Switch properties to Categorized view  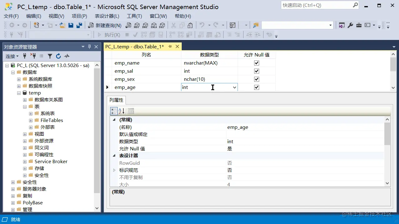click(114, 111)
